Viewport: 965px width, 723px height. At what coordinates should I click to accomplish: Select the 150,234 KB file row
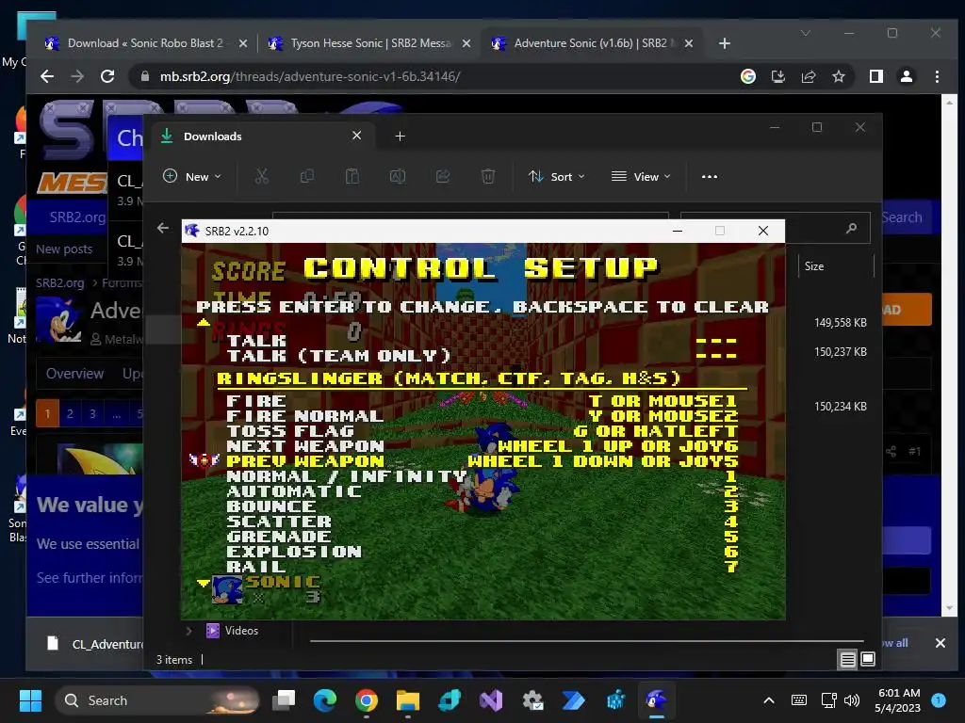pos(840,407)
